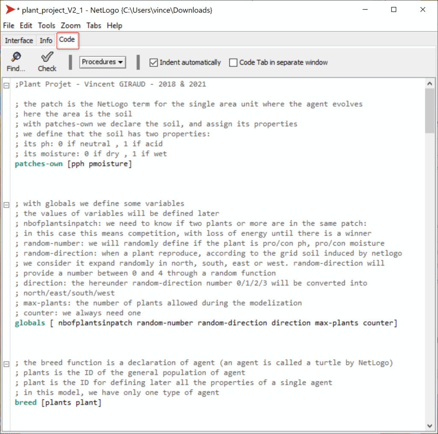Open the Procedures dropdown
The image size is (438, 434).
click(103, 62)
